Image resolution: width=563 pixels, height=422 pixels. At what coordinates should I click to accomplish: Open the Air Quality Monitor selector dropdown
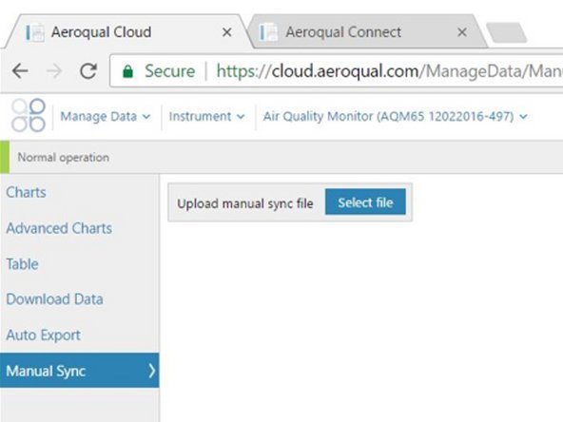pos(395,116)
